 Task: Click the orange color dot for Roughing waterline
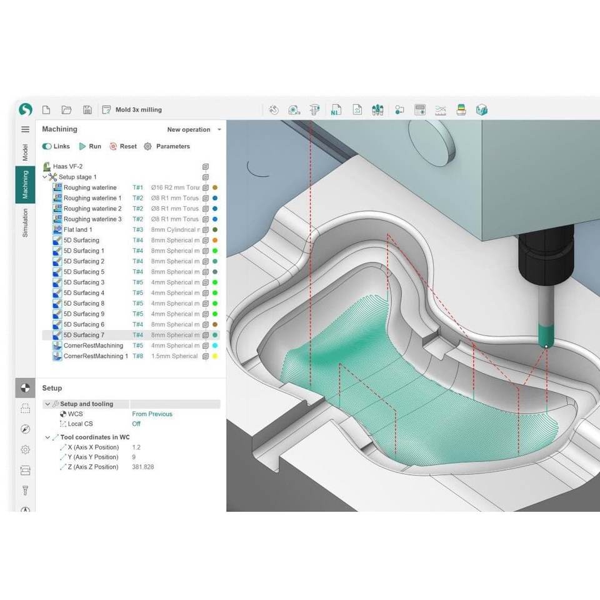click(215, 187)
